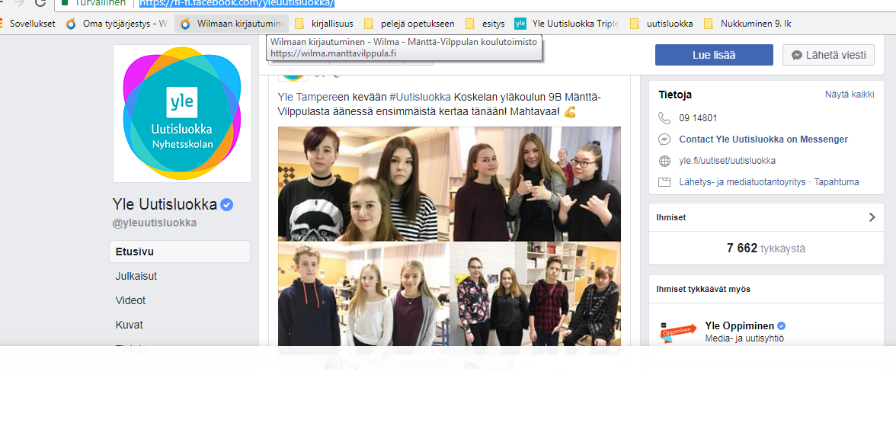896x436 pixels.
Task: Click the Yle Uutisluokka profile logo
Action: pos(181,113)
